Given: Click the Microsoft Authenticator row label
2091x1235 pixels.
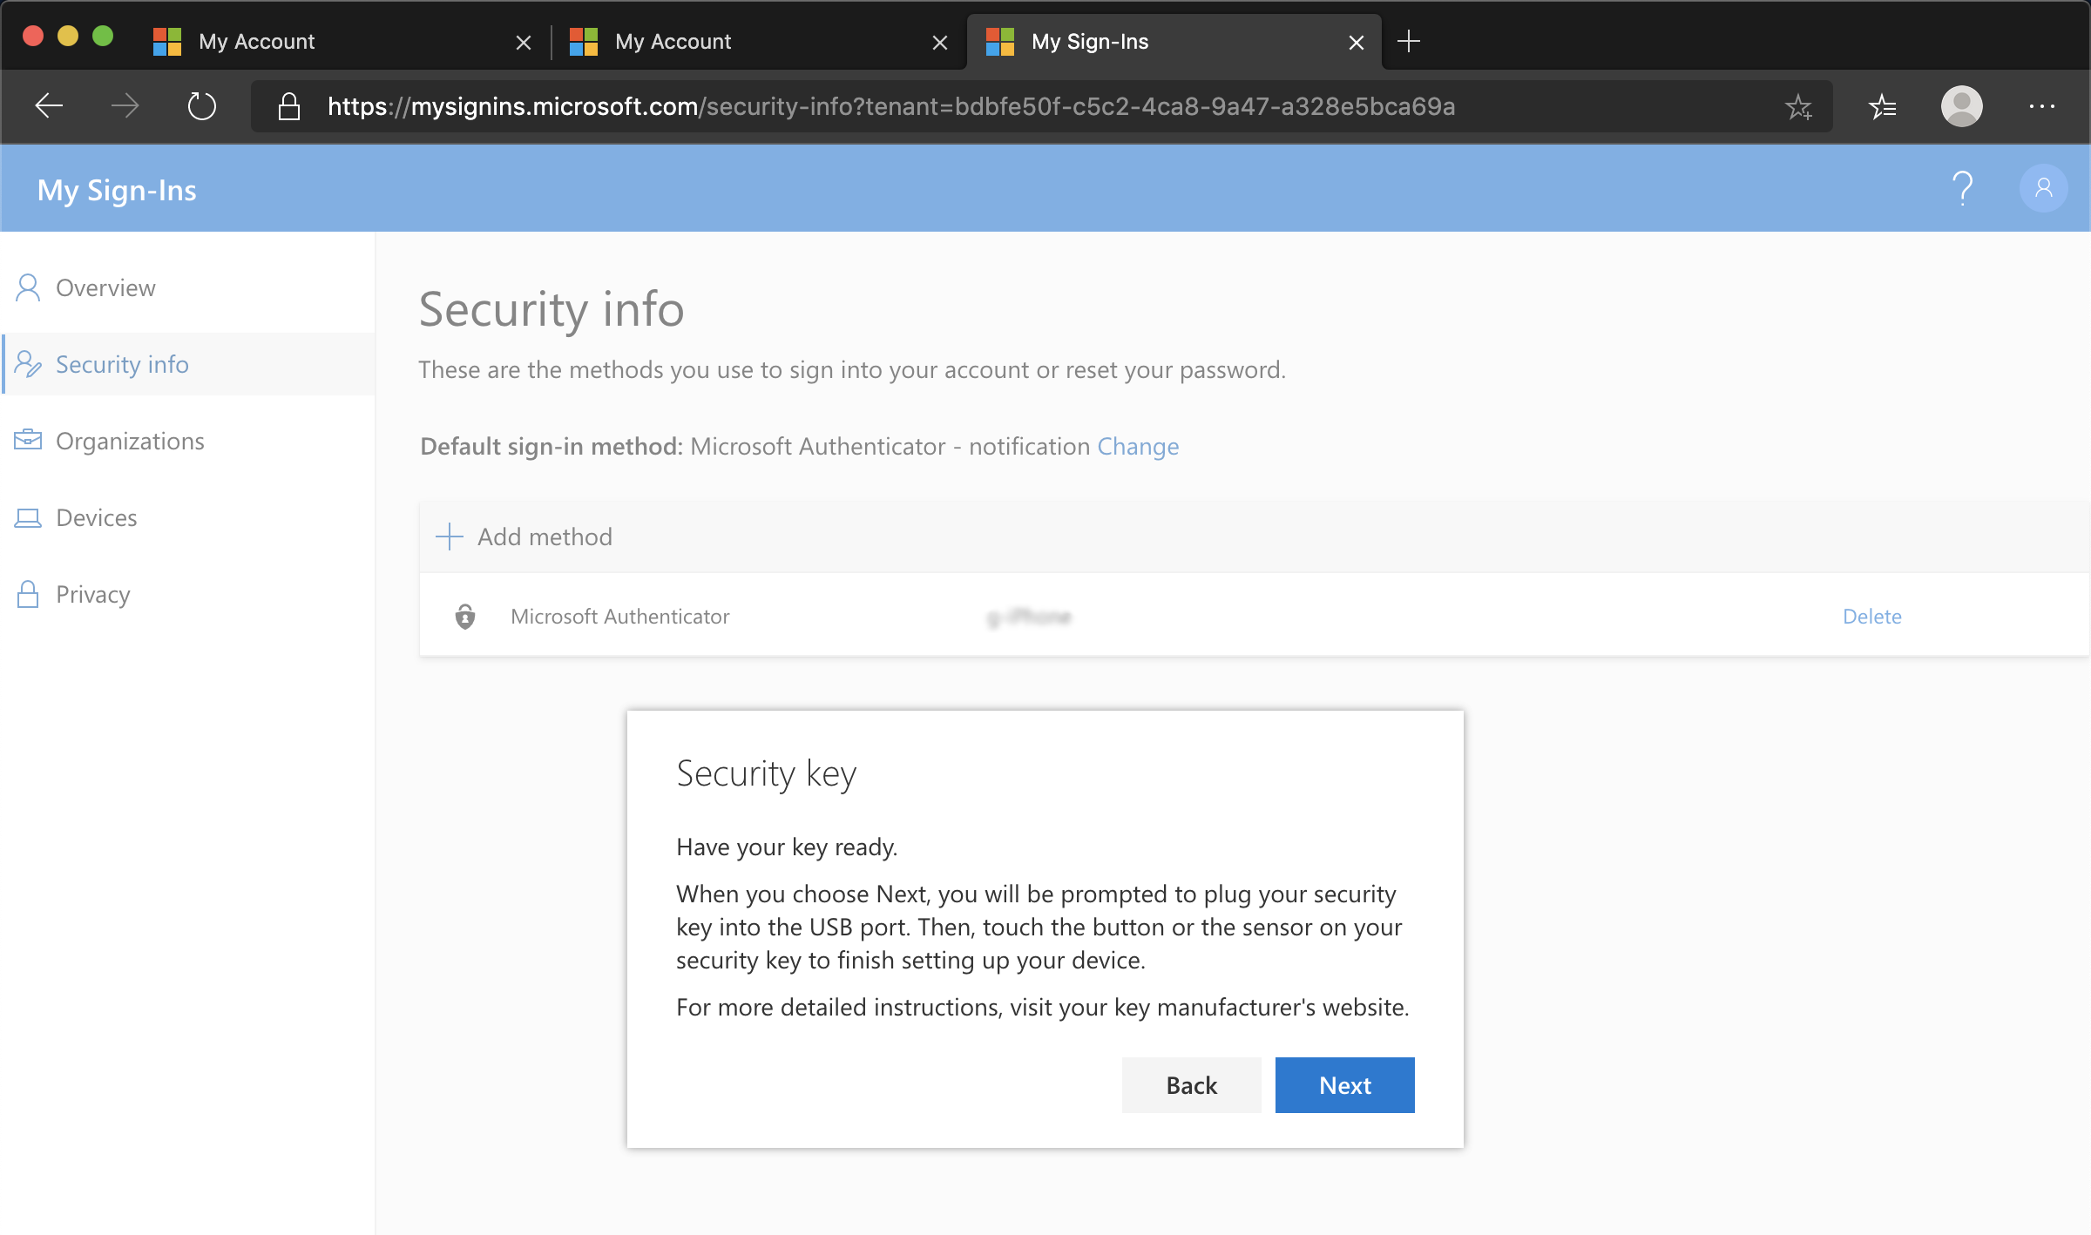Looking at the screenshot, I should (619, 617).
